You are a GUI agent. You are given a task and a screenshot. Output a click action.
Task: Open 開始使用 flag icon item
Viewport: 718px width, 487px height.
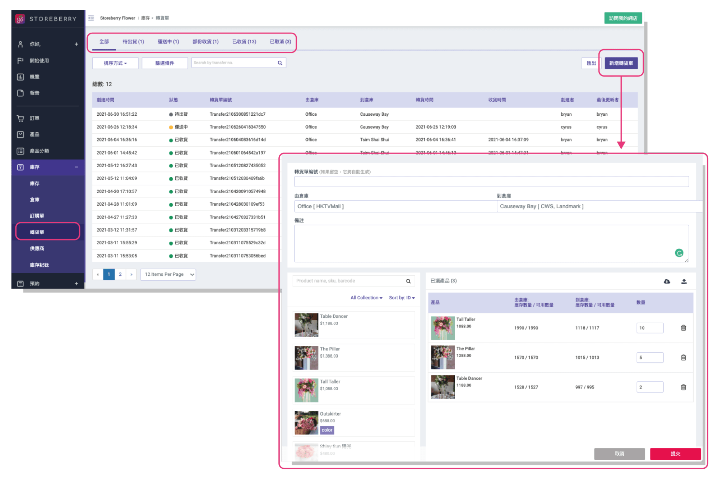20,61
